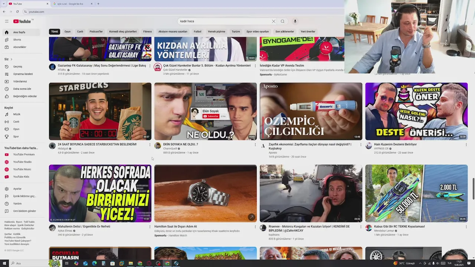The height and width of the screenshot is (267, 475).
Task: Open options menu for Gaziantep FK-Galatasaray video
Action: (150, 66)
